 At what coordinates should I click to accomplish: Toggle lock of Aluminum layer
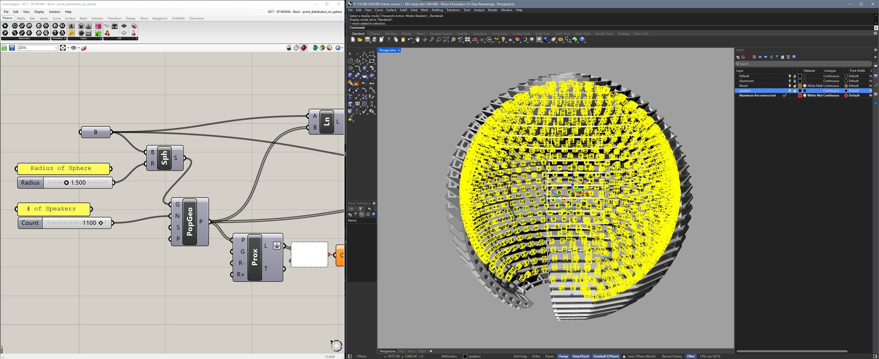coord(795,81)
